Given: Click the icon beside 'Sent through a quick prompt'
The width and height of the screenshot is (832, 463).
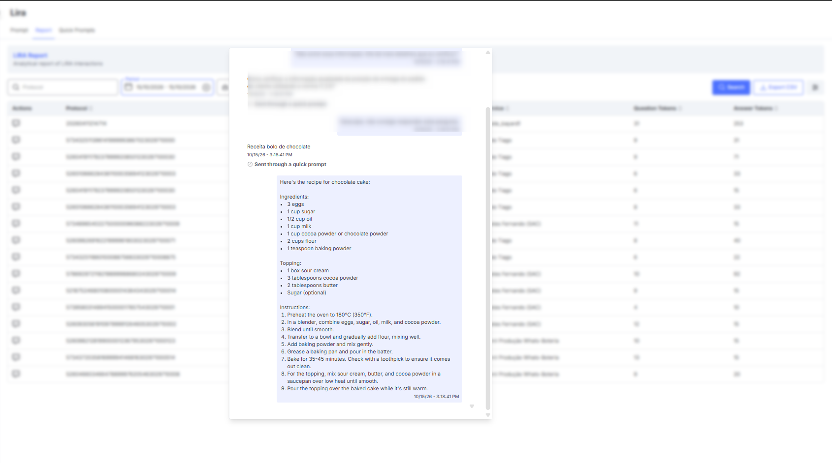Looking at the screenshot, I should pos(250,165).
